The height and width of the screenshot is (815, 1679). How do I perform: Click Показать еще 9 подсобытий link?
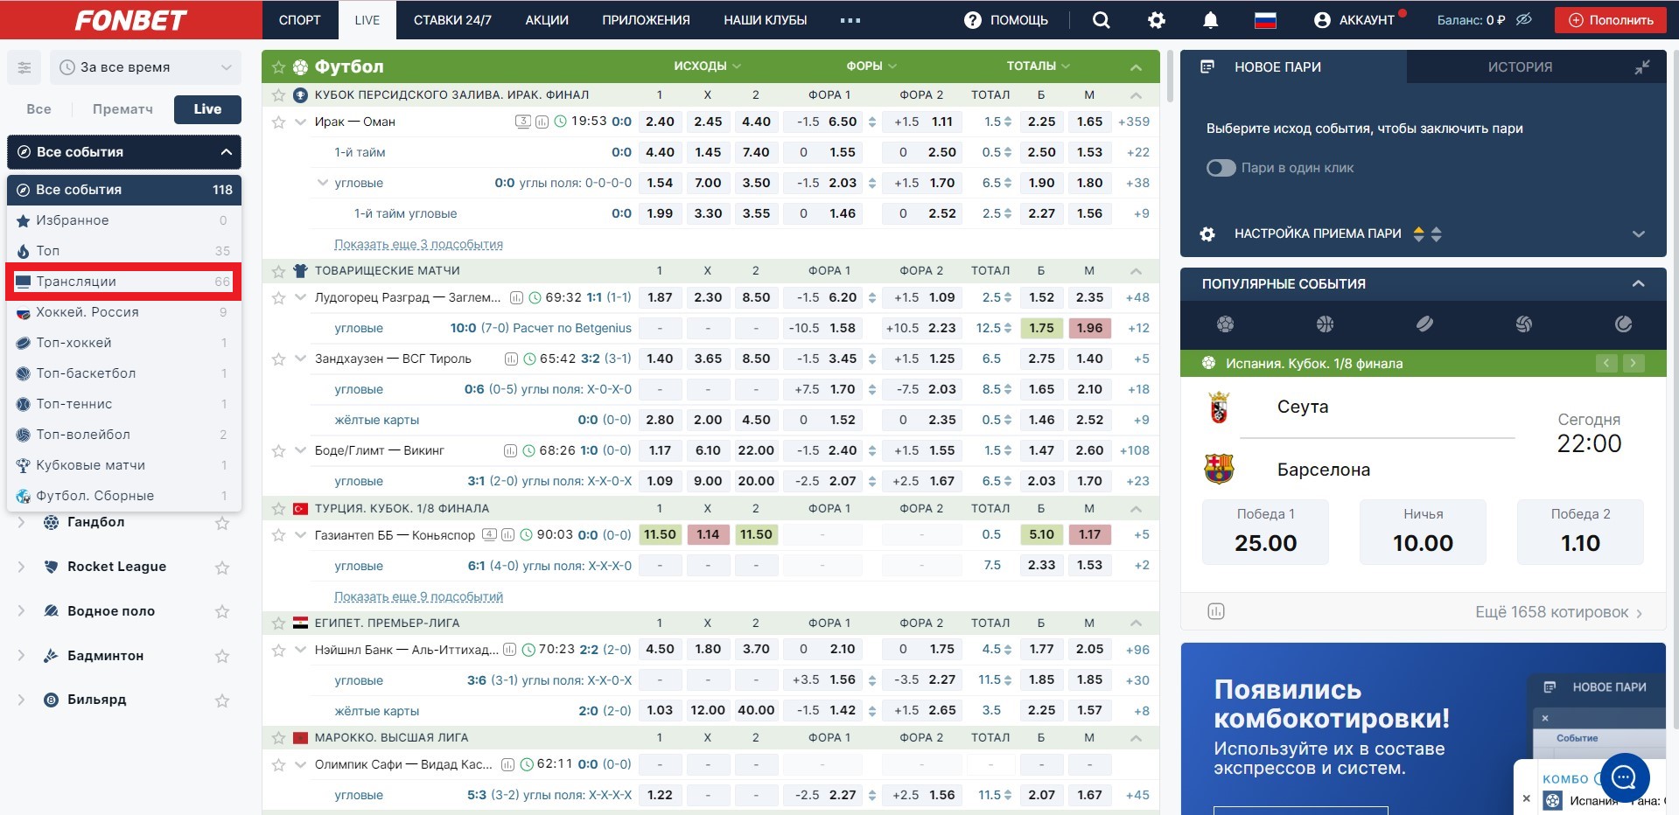418,596
